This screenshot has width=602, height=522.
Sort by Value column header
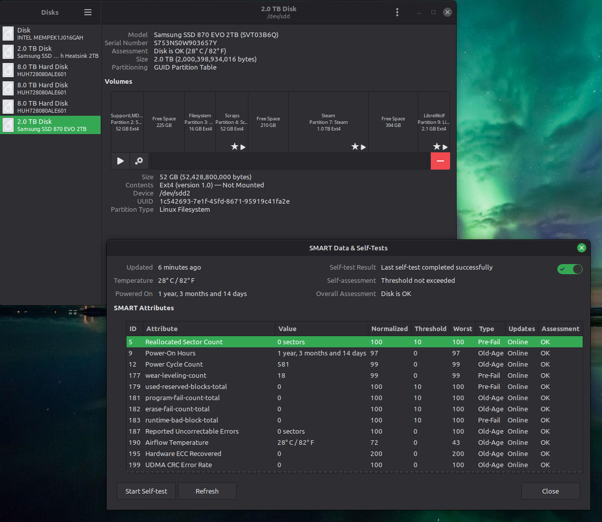322,329
